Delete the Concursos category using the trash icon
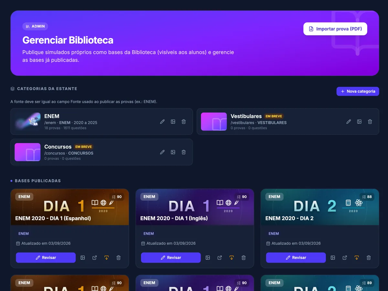The height and width of the screenshot is (291, 388). 184,152
